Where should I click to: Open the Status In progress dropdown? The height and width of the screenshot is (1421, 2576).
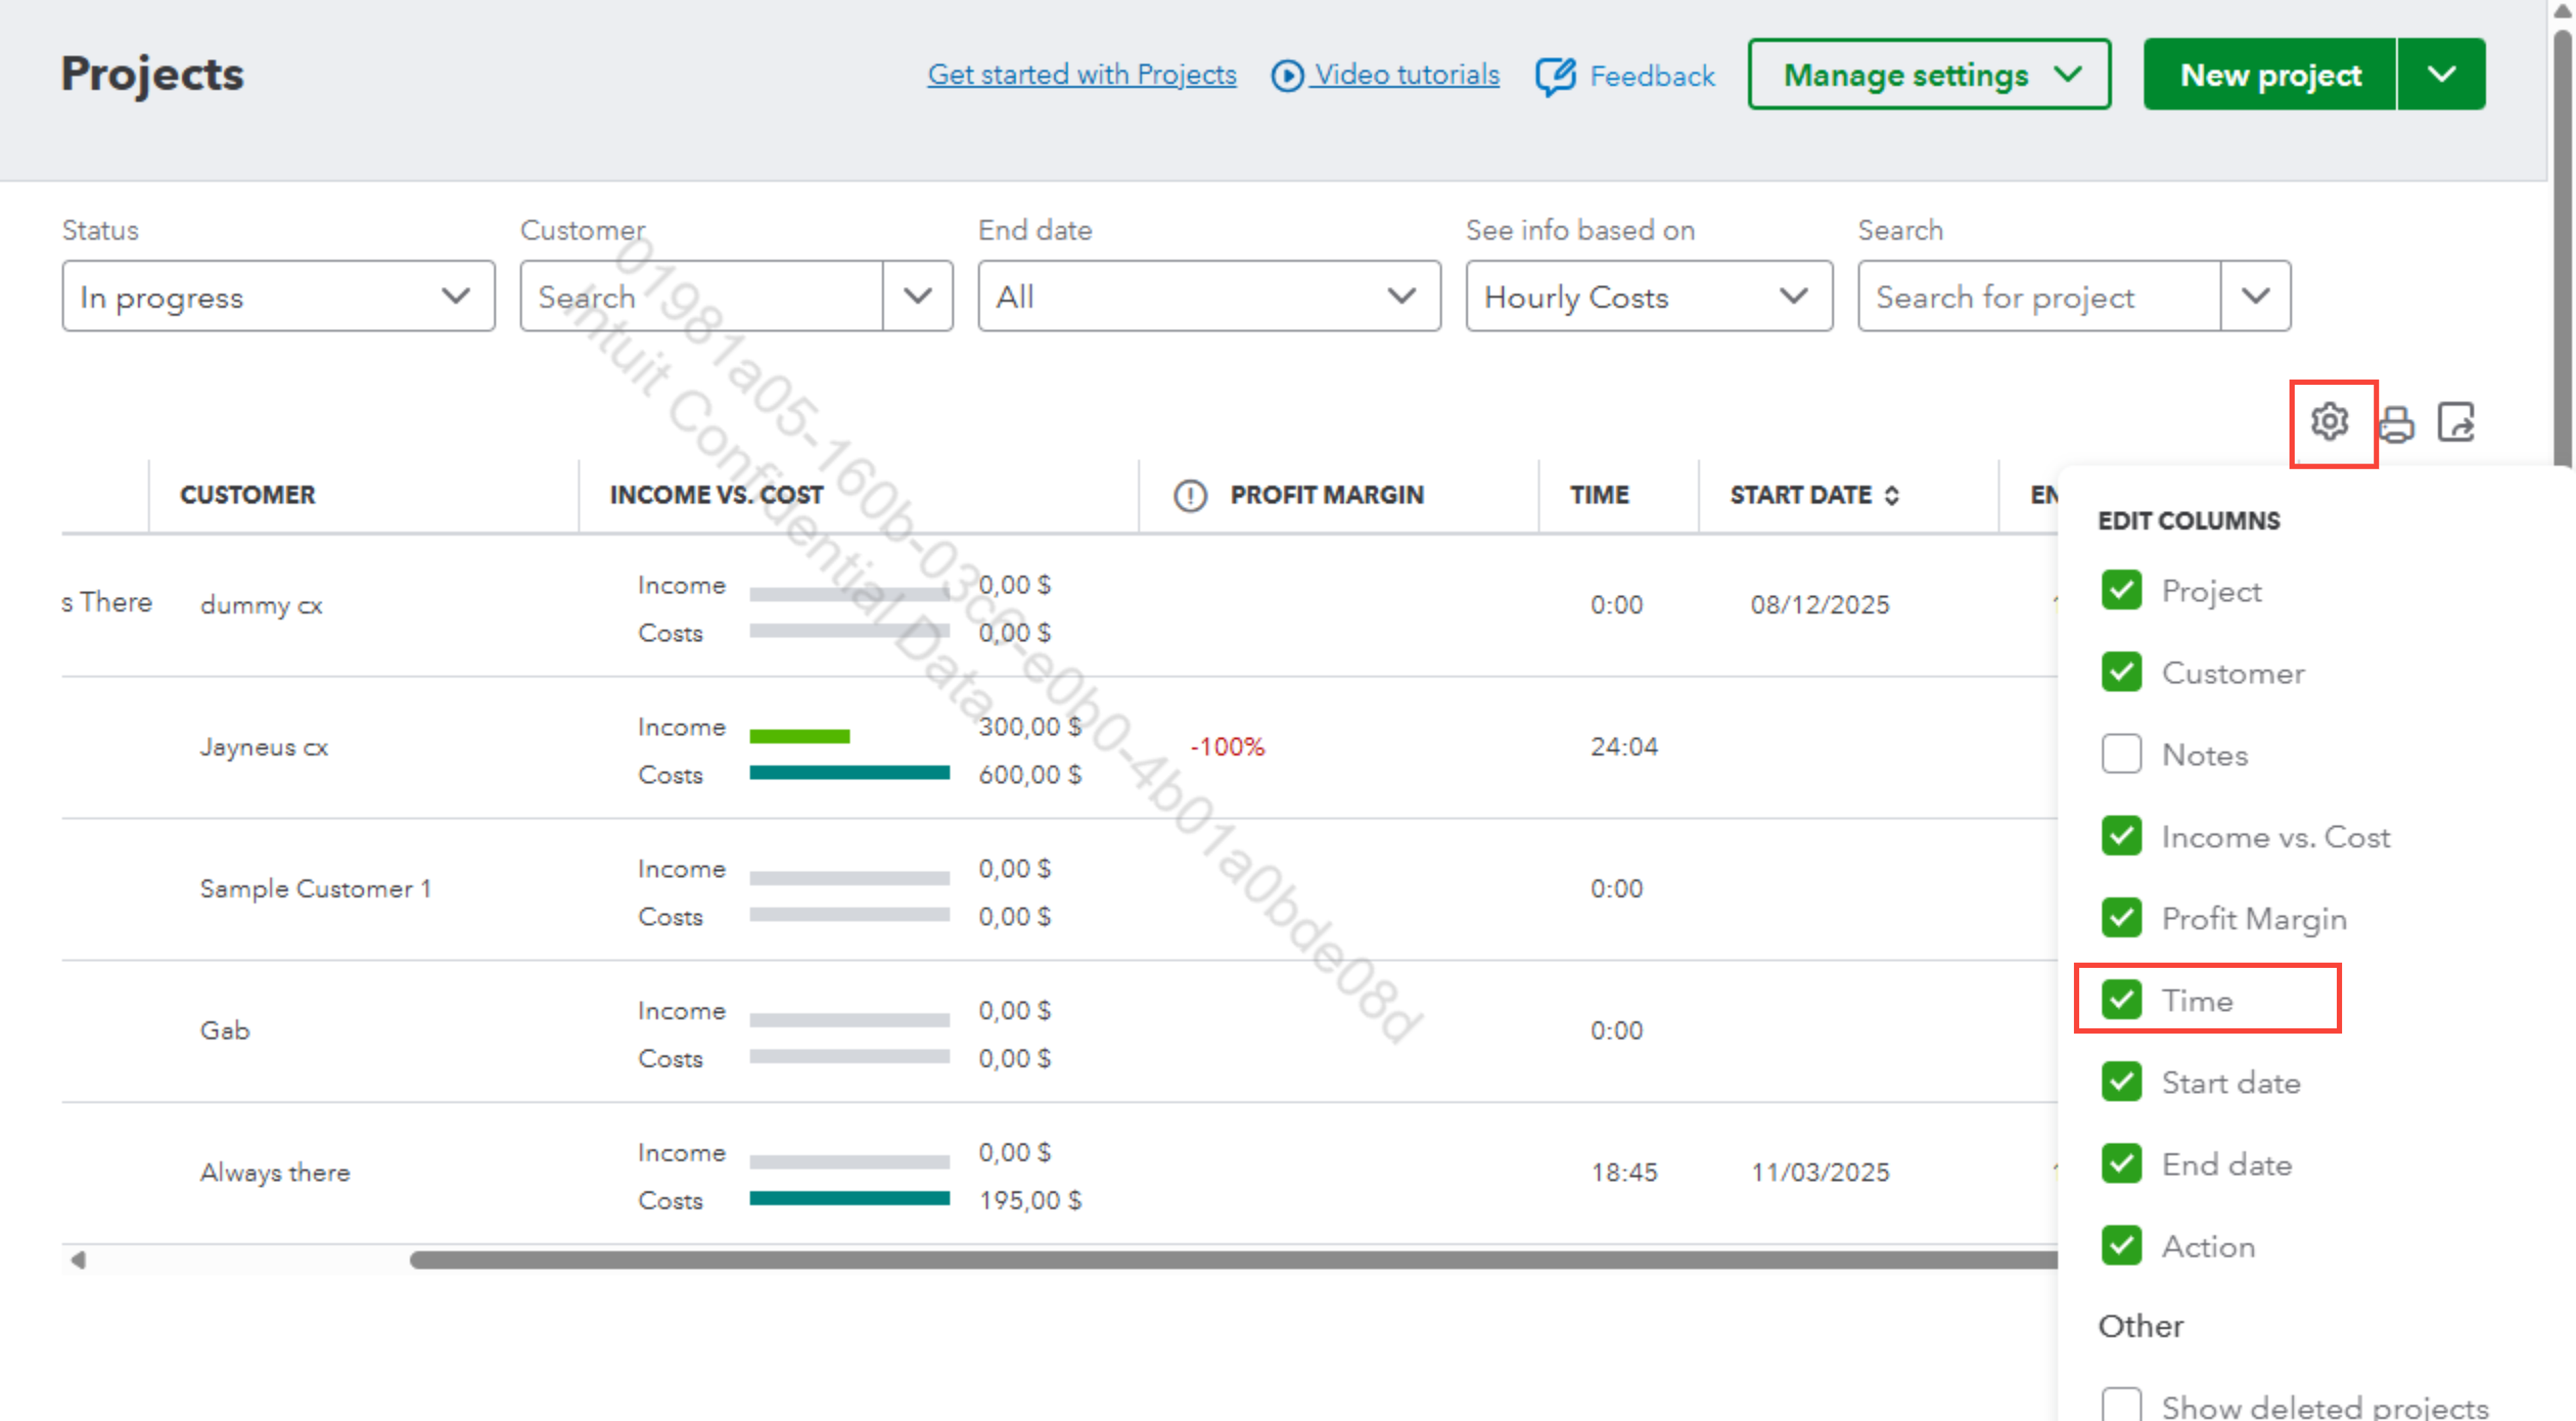(278, 297)
